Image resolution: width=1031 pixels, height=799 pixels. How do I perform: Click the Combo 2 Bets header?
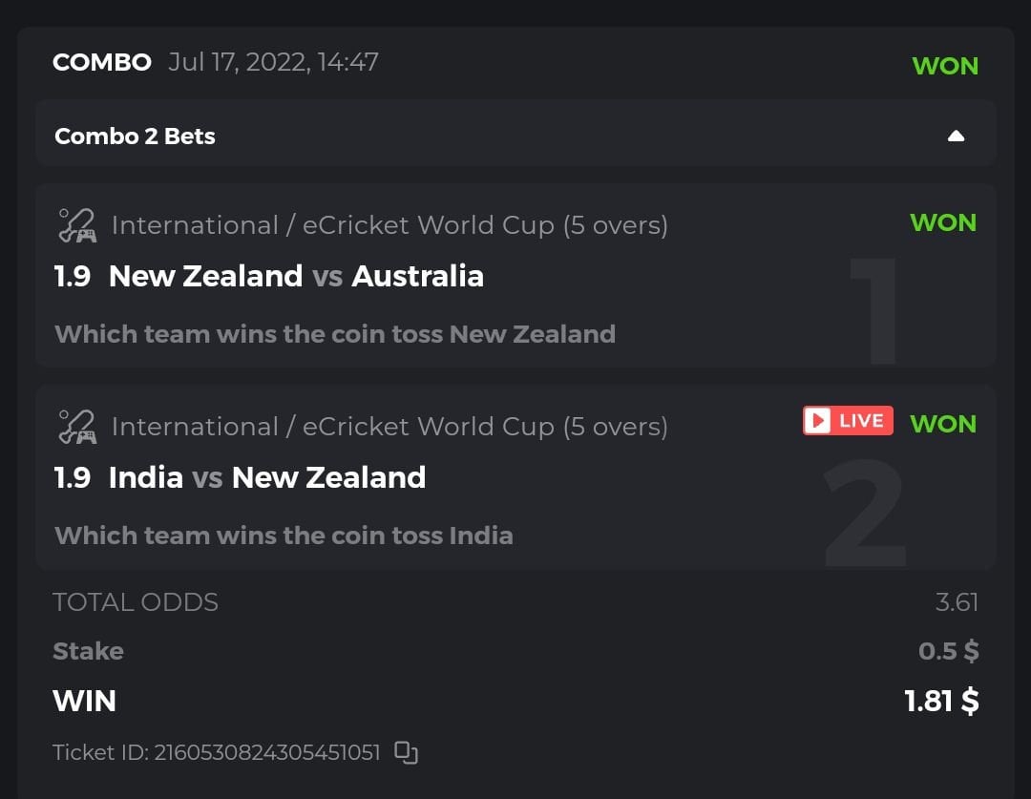(136, 137)
